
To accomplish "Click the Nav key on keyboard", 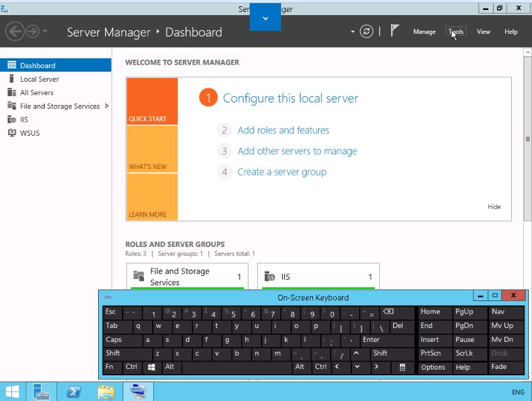I will click(x=507, y=312).
